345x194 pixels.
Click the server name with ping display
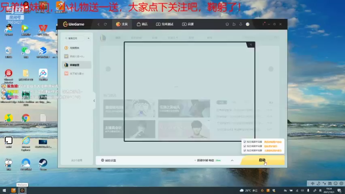[208, 160]
